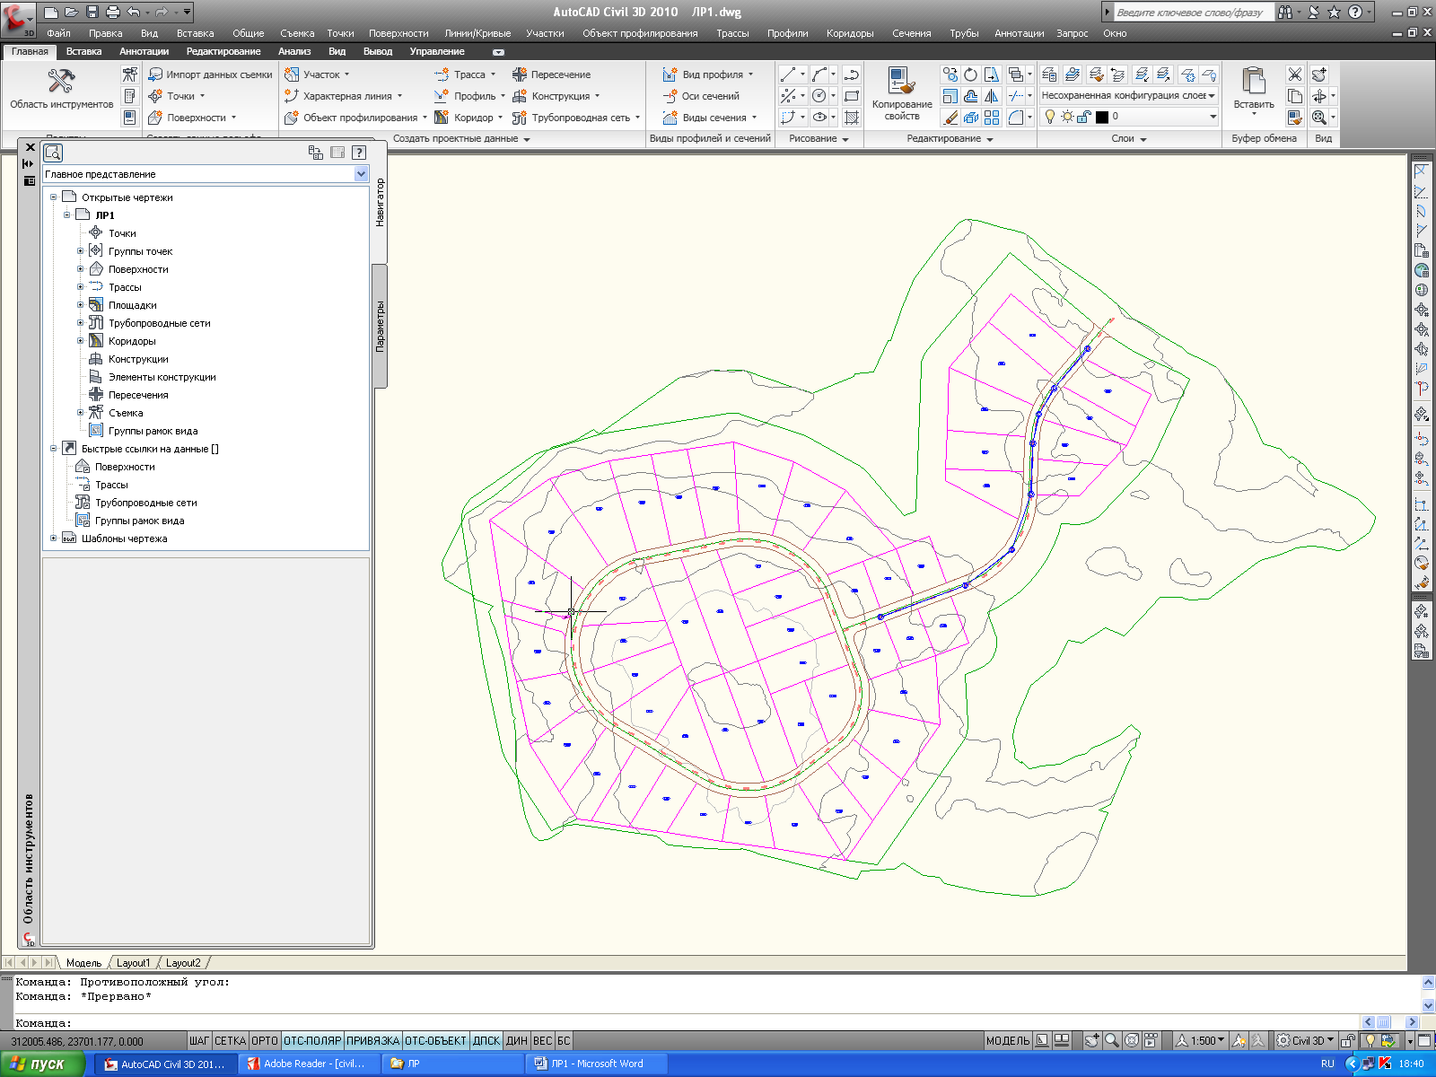The height and width of the screenshot is (1077, 1436).
Task: Click the black layer color swatch
Action: click(1101, 117)
